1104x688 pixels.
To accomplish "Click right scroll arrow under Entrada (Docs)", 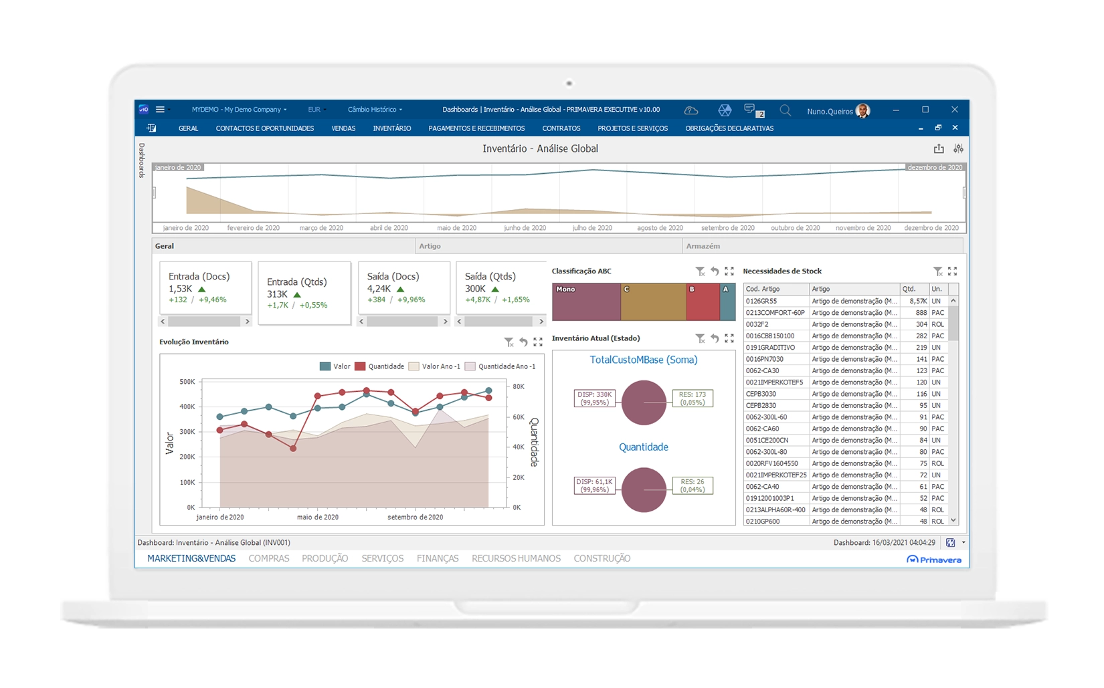I will pyautogui.click(x=247, y=322).
